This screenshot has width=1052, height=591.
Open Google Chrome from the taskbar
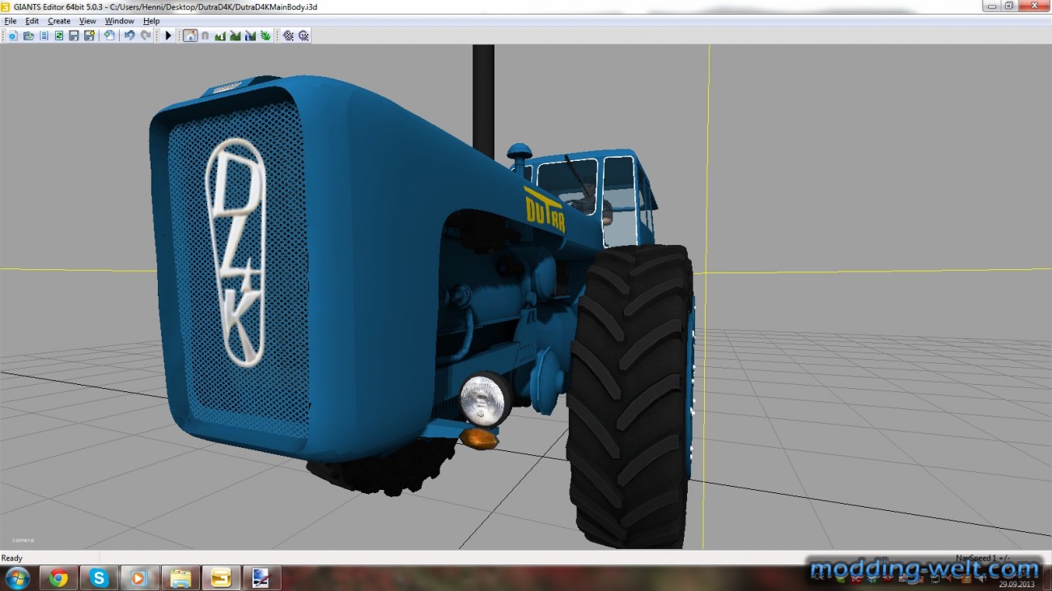58,578
